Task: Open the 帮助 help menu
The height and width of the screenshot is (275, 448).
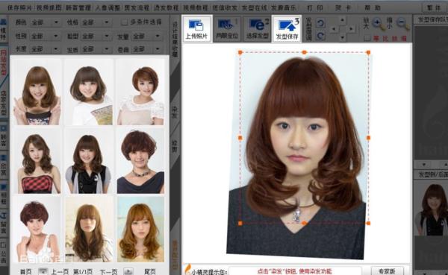Action: pyautogui.click(x=373, y=8)
